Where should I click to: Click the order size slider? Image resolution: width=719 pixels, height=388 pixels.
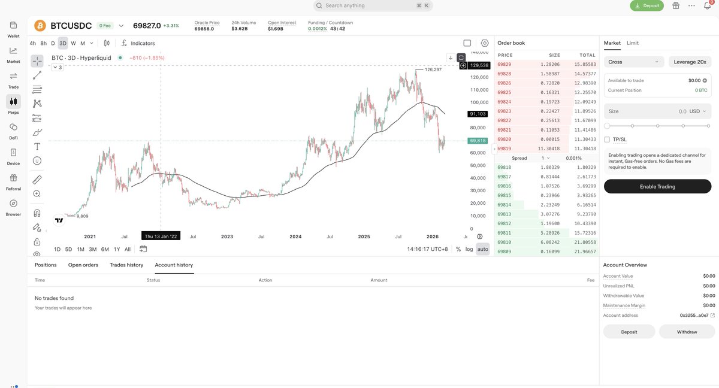(656, 125)
